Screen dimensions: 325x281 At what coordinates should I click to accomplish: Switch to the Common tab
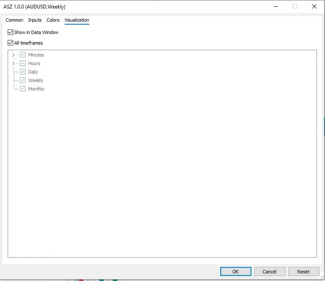pyautogui.click(x=14, y=20)
